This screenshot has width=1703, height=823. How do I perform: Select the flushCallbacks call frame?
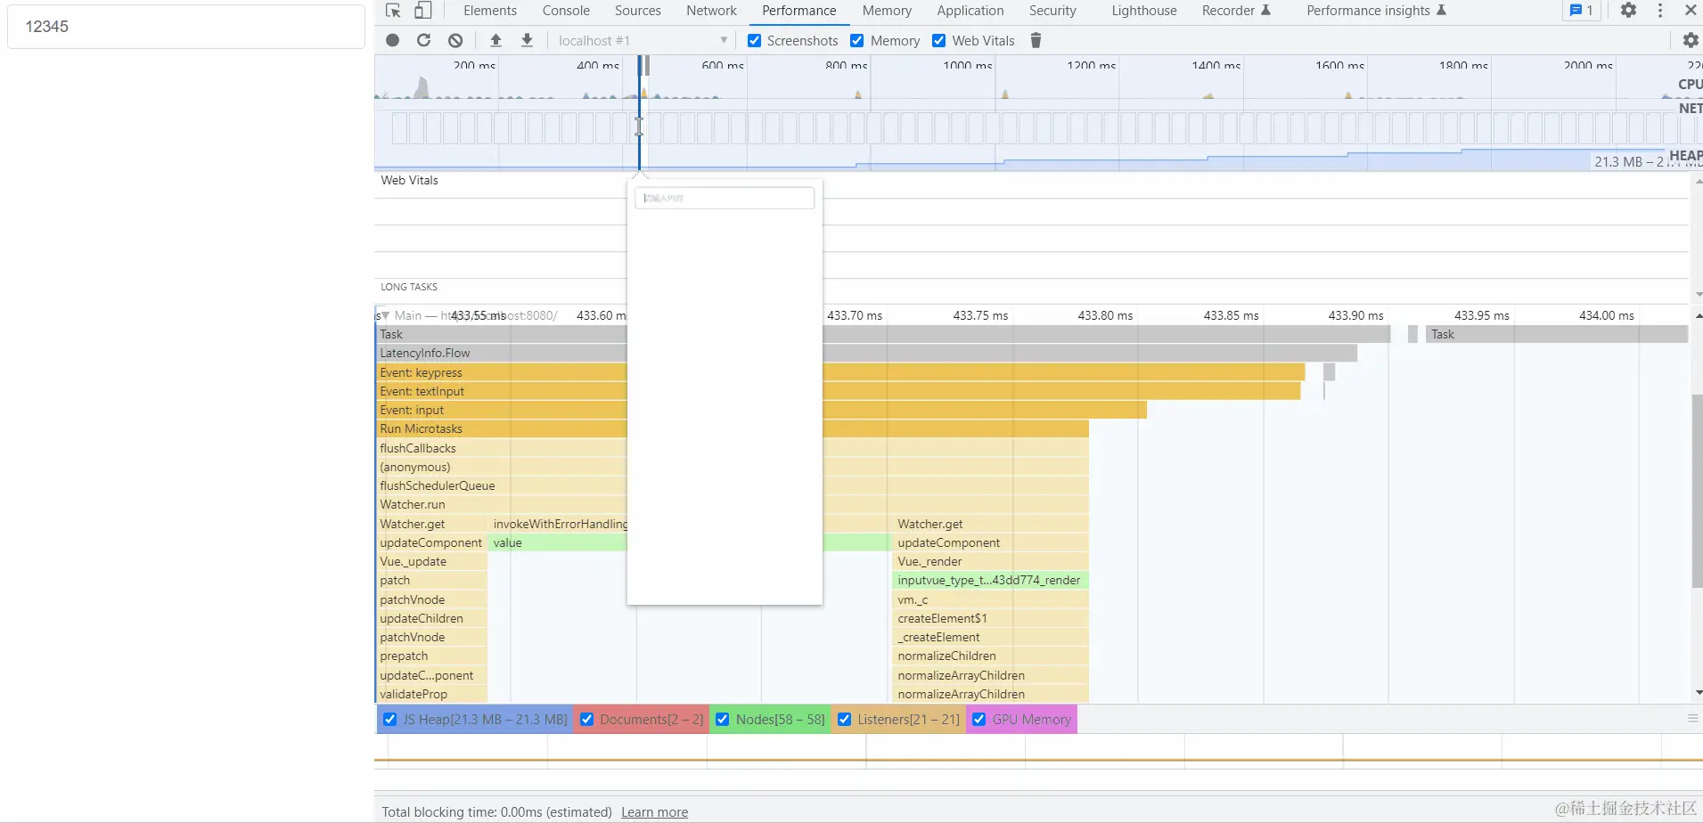tap(732, 448)
